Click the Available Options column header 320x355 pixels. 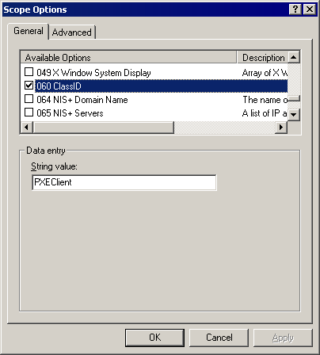(x=128, y=57)
